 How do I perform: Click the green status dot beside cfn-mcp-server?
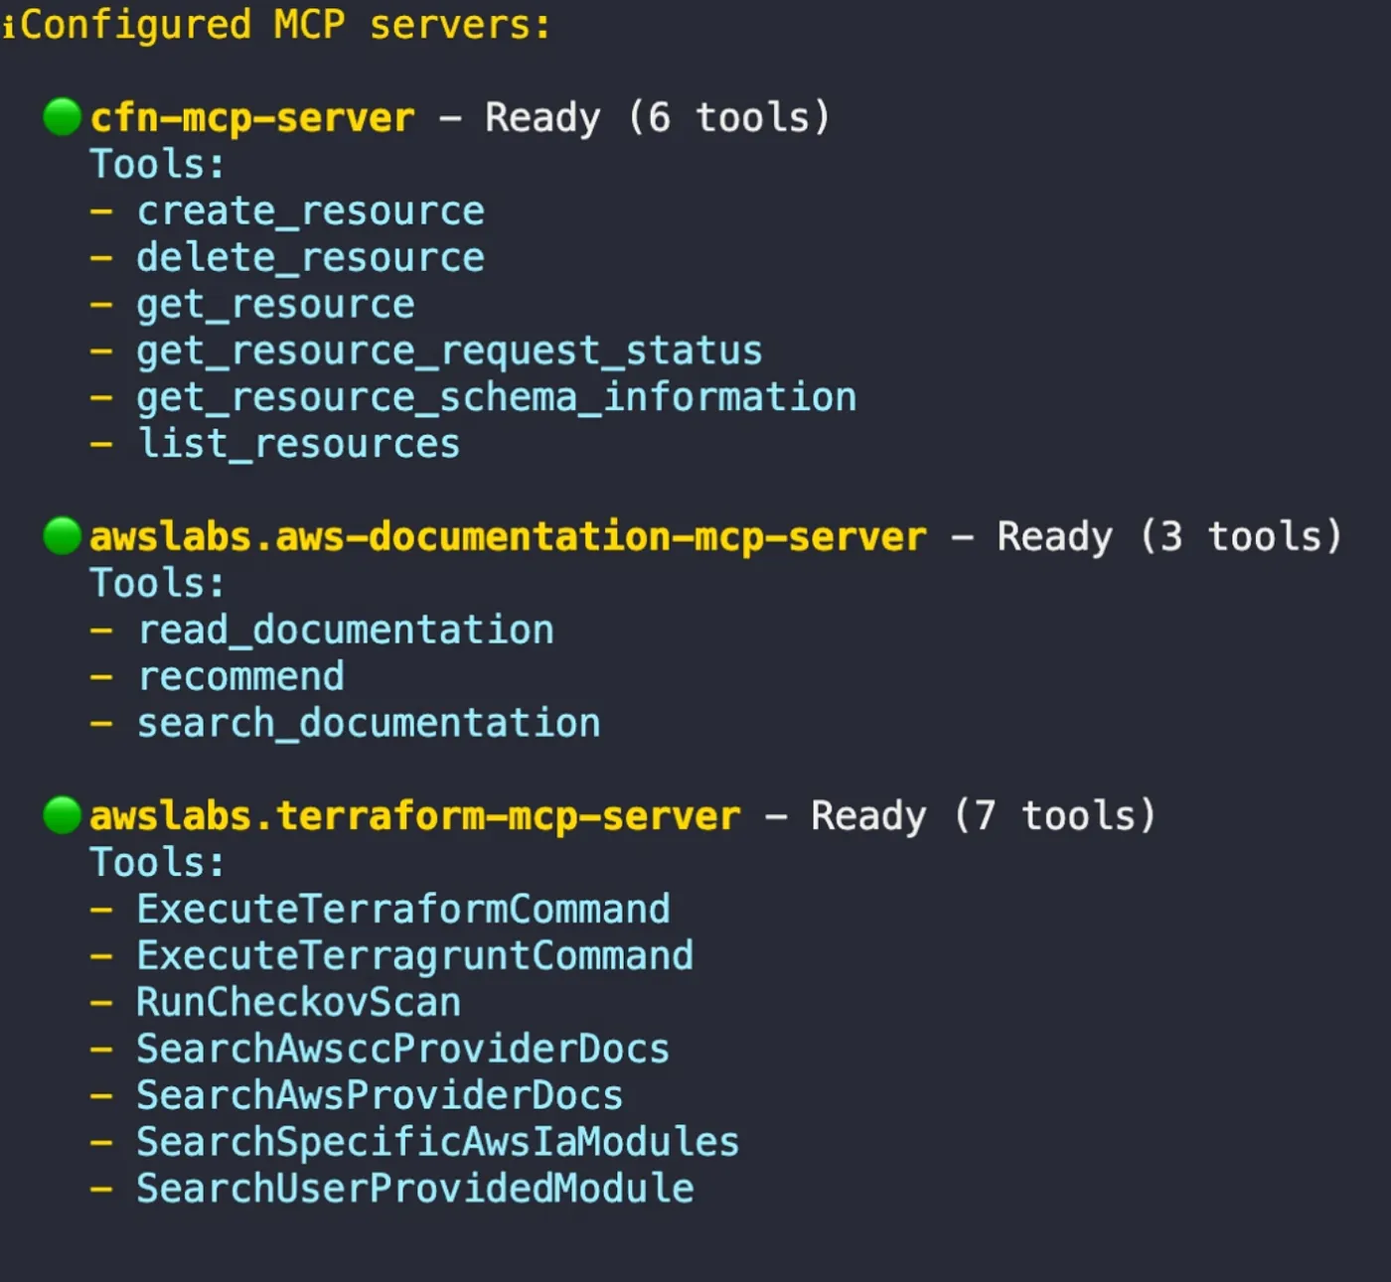pyautogui.click(x=62, y=117)
